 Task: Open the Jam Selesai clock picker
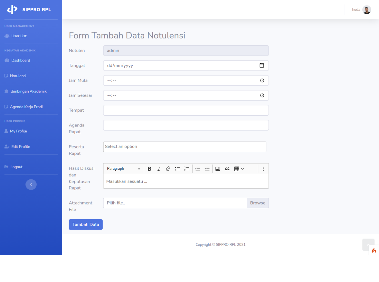pos(262,95)
